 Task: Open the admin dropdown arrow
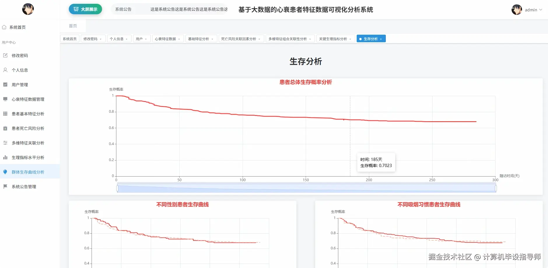541,10
